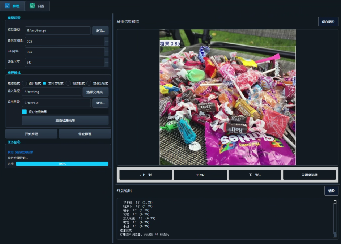Decrease 置信度阈值 with the down stepper
341x244 pixels.
(x=106, y=43)
